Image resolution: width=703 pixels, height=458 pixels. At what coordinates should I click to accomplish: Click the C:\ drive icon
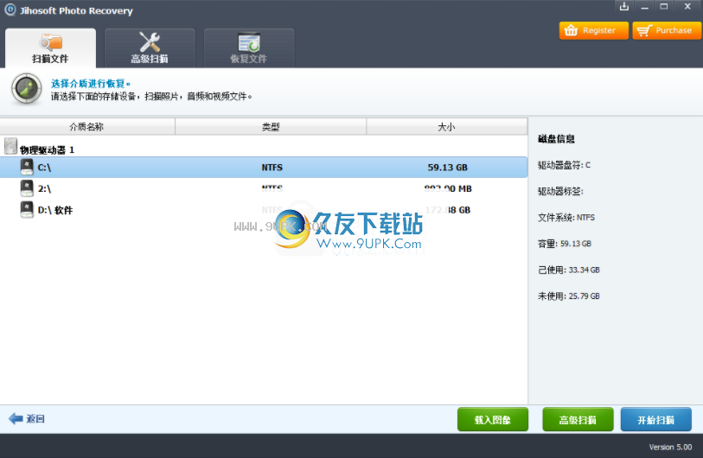[x=27, y=167]
